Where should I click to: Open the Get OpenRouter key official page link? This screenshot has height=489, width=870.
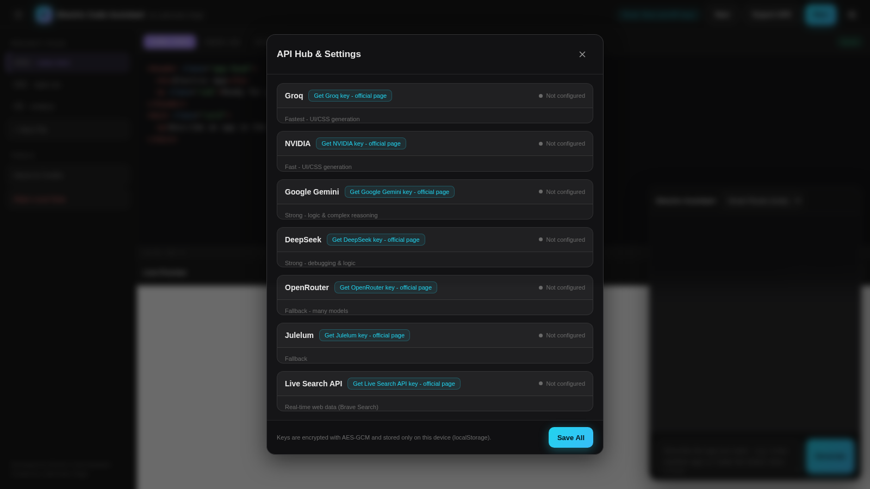pos(386,287)
